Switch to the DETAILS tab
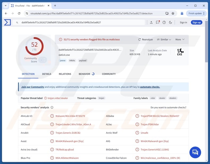Screen dimensions: 210x164 [x=47, y=74]
